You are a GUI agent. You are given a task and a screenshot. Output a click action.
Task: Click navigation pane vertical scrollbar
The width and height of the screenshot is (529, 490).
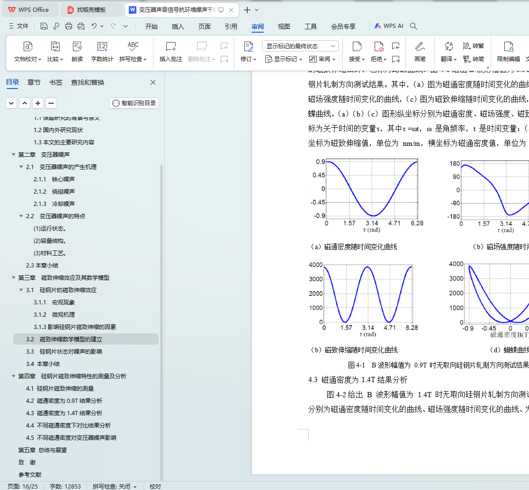[161, 322]
